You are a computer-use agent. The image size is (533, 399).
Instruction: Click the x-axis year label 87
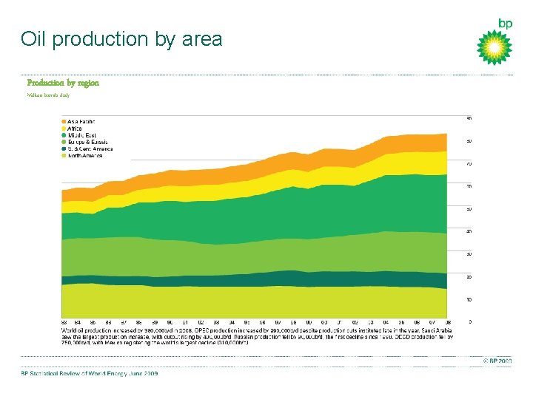[124, 322]
